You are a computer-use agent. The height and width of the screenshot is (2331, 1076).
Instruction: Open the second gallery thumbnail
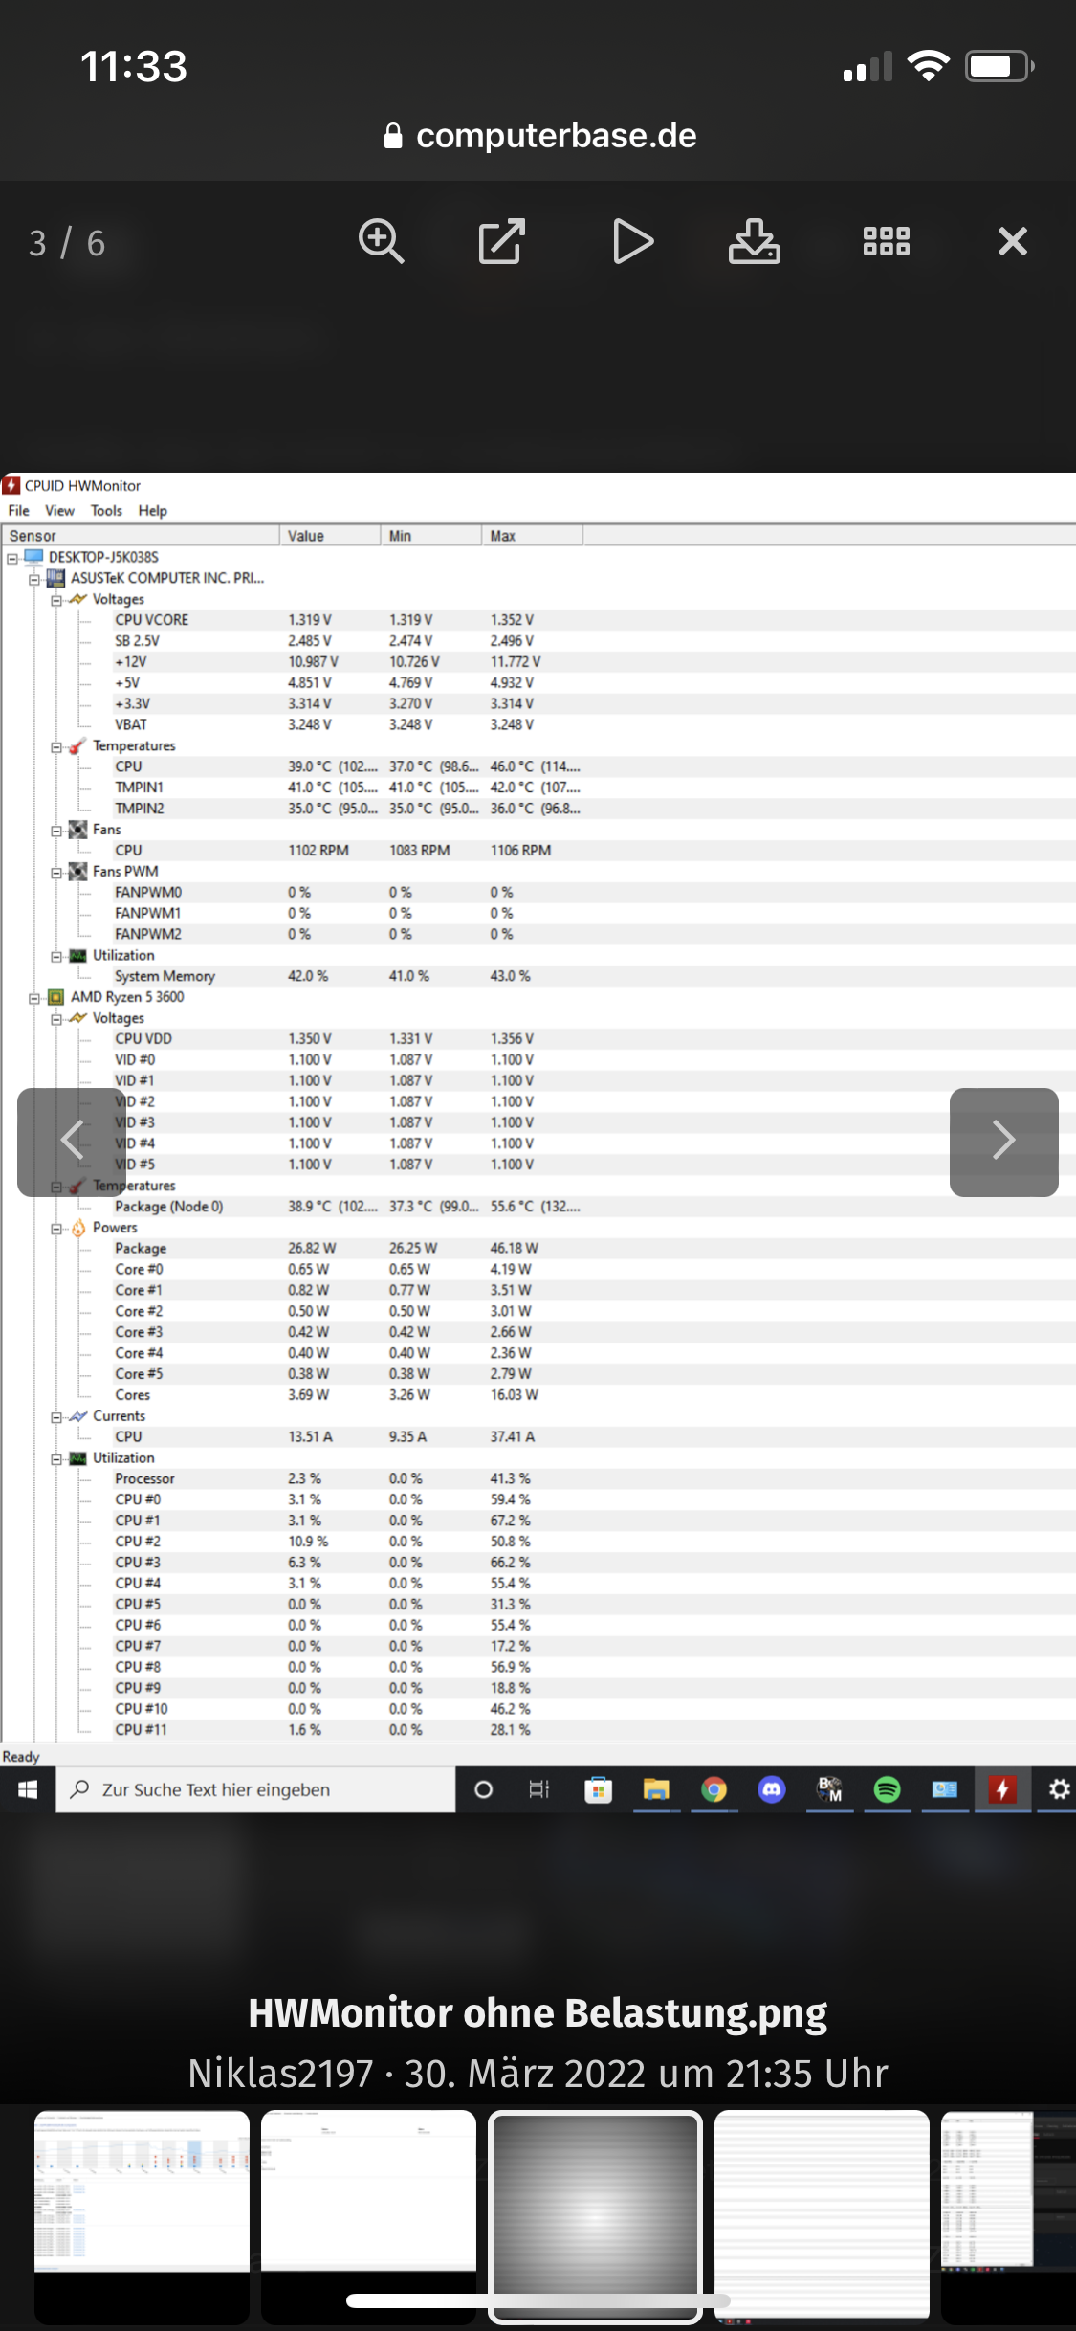[x=368, y=2216]
